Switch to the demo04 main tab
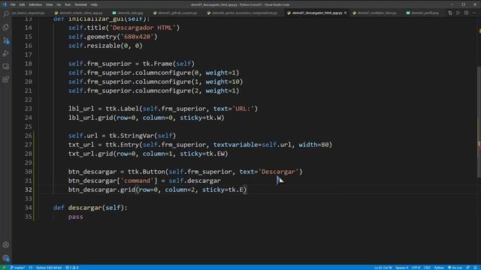The image size is (481, 270). (x=128, y=13)
